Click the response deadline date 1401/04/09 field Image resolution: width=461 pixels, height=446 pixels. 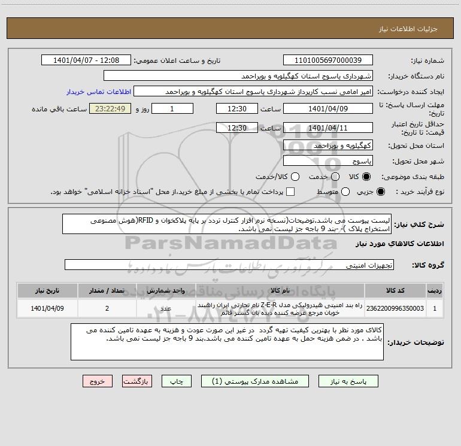click(328, 108)
